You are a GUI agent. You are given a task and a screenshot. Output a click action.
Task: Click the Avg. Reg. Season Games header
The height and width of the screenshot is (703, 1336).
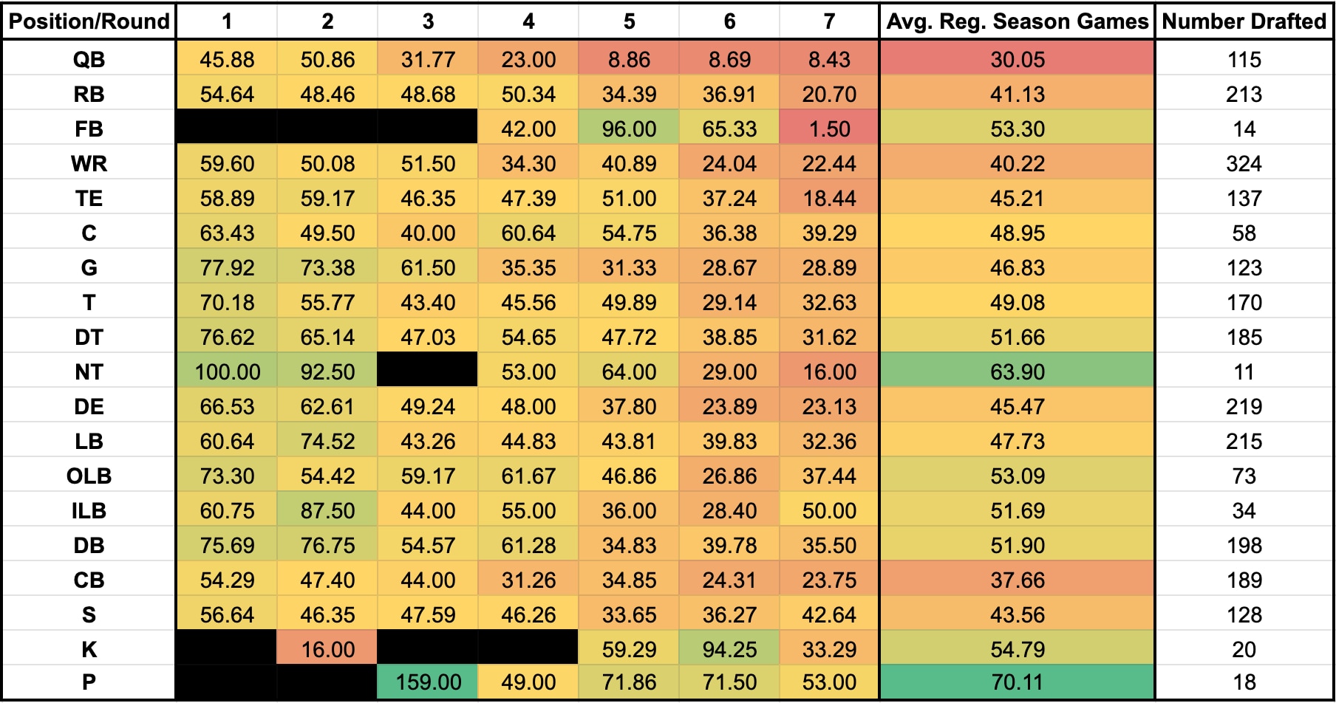(x=1017, y=21)
